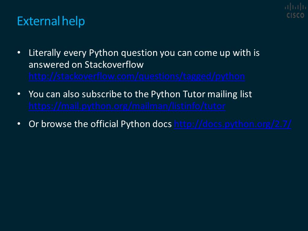Select the third bullet point marker

pyautogui.click(x=19, y=124)
